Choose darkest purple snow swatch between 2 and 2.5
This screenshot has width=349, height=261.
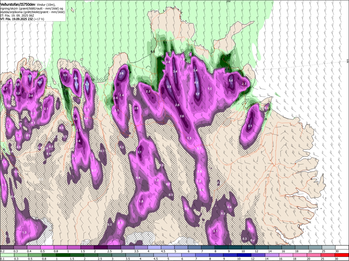[x=101, y=247]
